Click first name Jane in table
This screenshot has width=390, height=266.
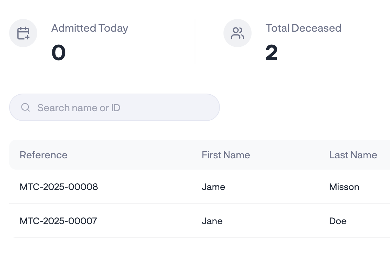click(212, 221)
